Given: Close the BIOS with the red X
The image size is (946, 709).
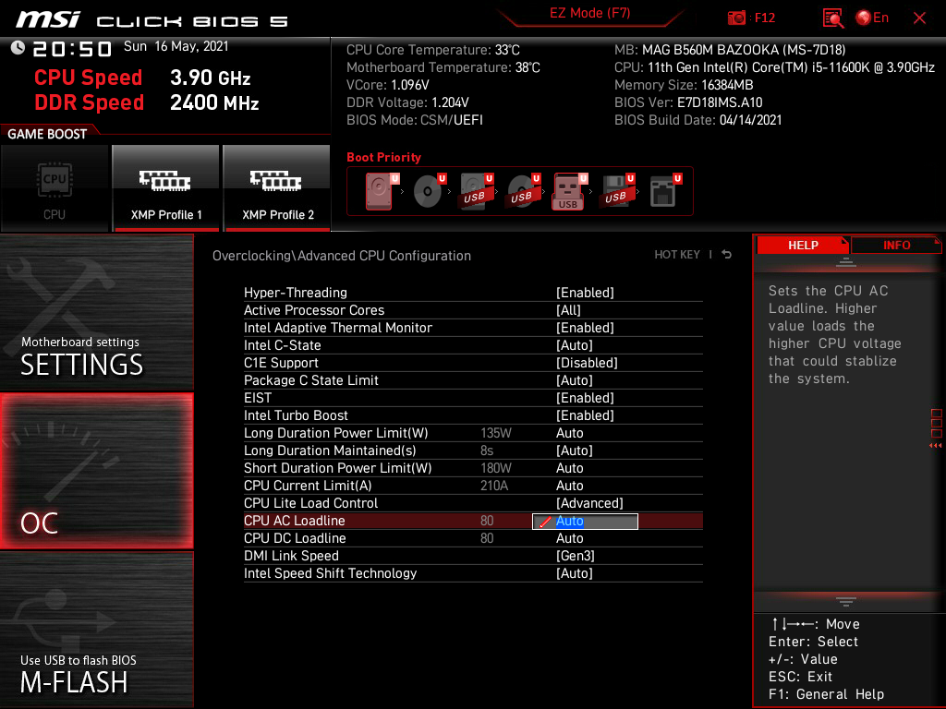Looking at the screenshot, I should click(x=919, y=18).
